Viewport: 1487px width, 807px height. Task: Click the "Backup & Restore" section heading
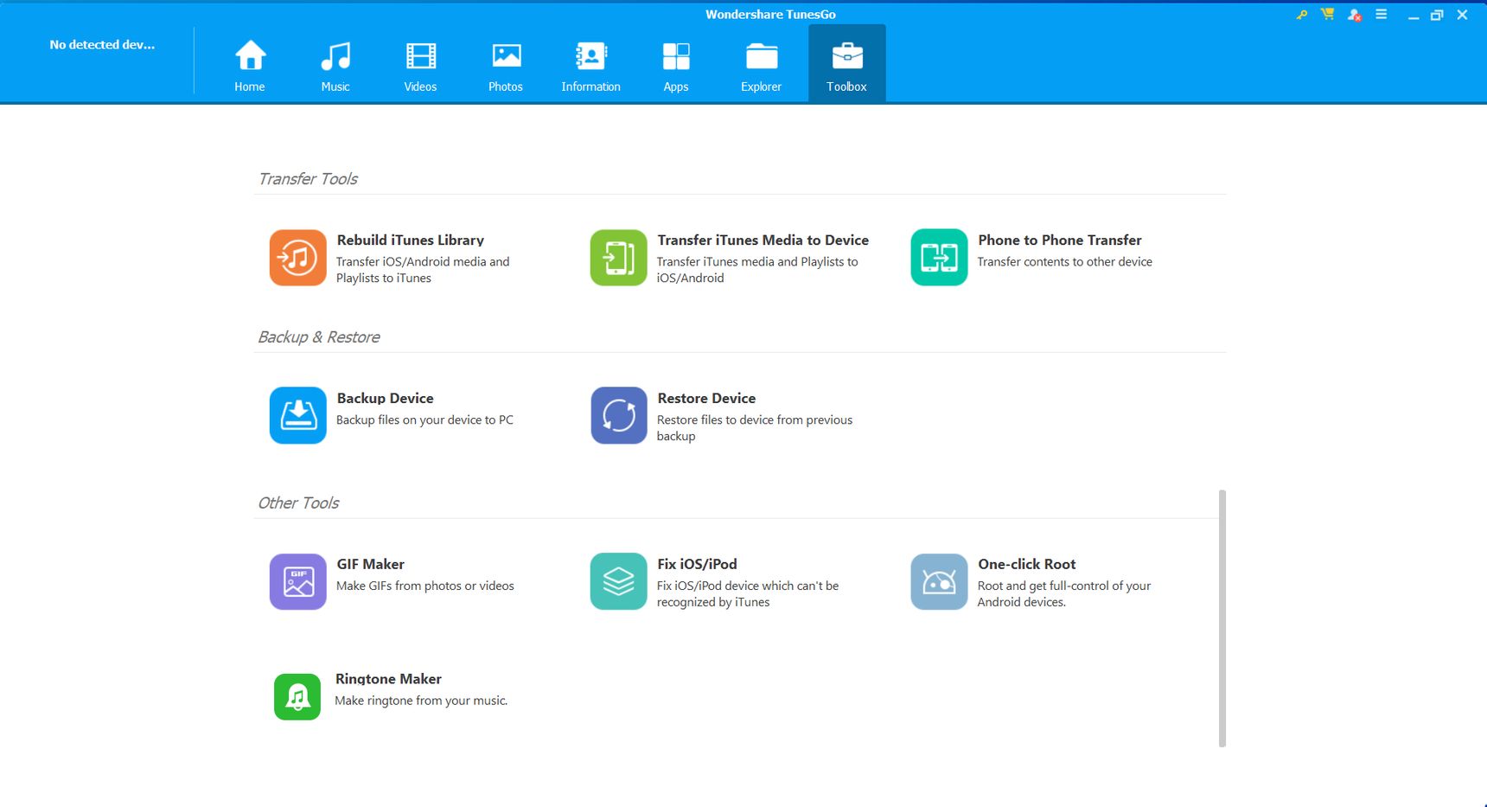(x=319, y=337)
